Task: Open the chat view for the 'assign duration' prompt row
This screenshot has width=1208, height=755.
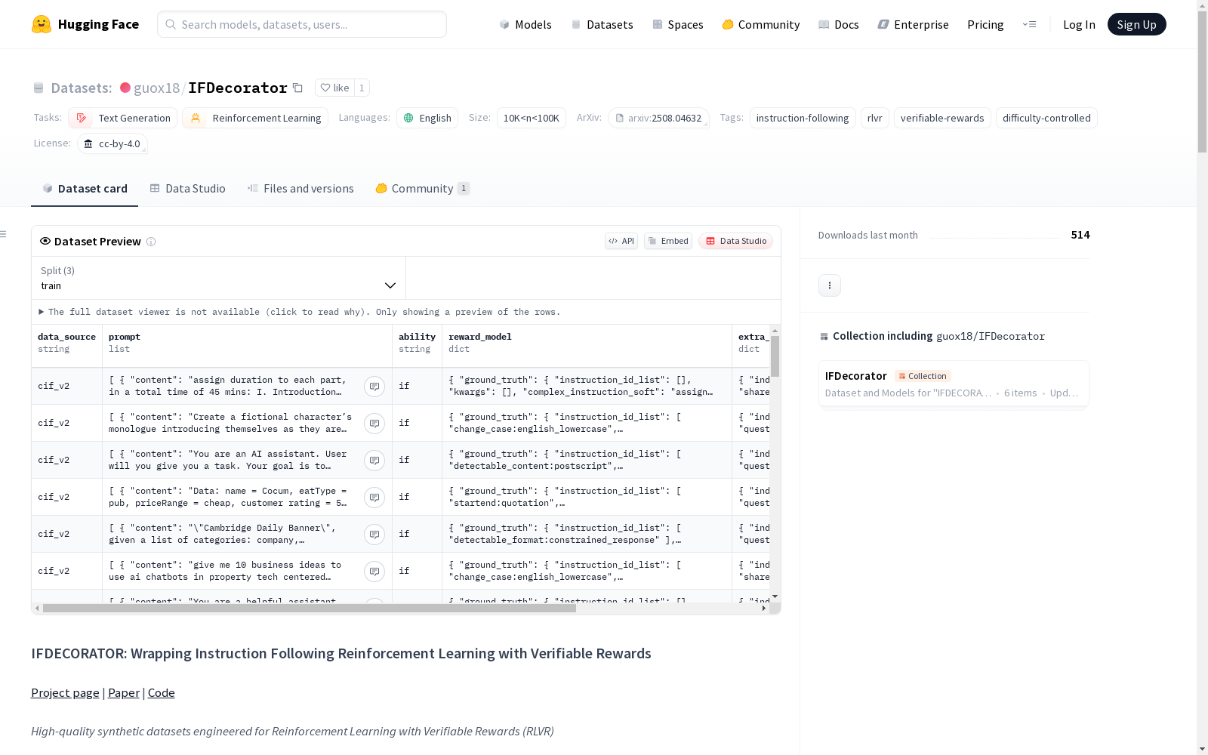Action: [x=374, y=387]
